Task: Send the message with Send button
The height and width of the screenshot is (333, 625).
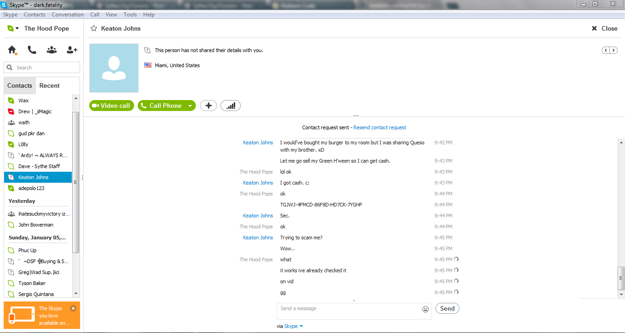Action: click(447, 308)
